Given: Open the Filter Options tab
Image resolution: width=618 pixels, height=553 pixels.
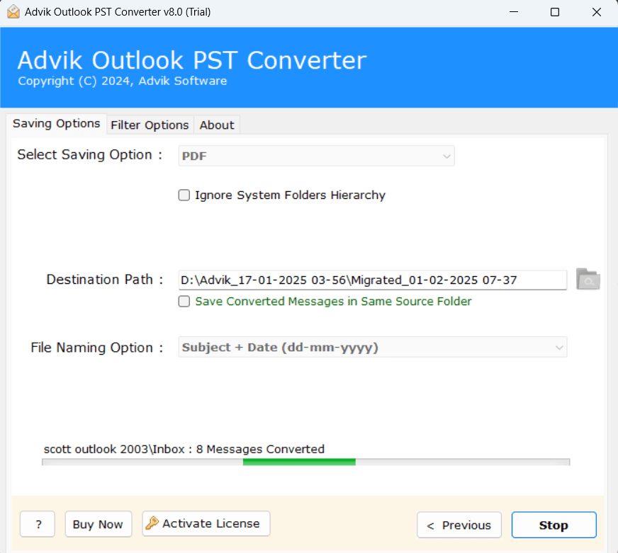Looking at the screenshot, I should 150,125.
